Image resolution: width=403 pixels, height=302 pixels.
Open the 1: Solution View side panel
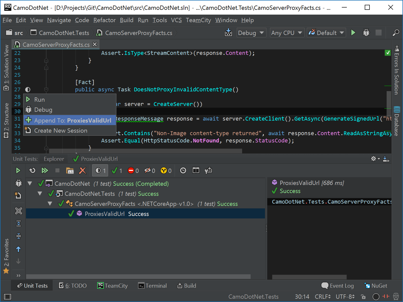point(6,68)
